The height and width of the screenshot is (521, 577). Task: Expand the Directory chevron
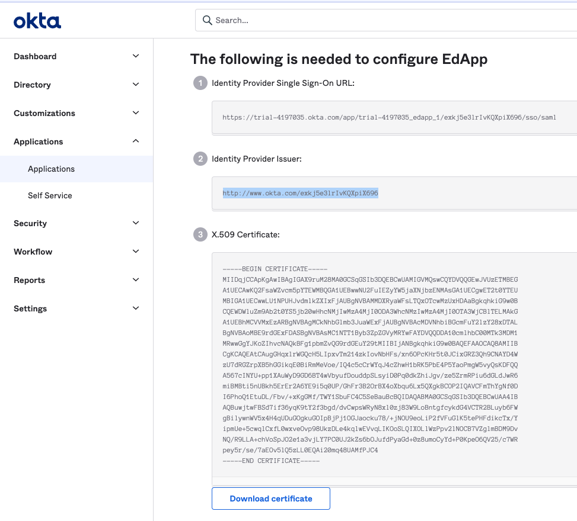[136, 85]
